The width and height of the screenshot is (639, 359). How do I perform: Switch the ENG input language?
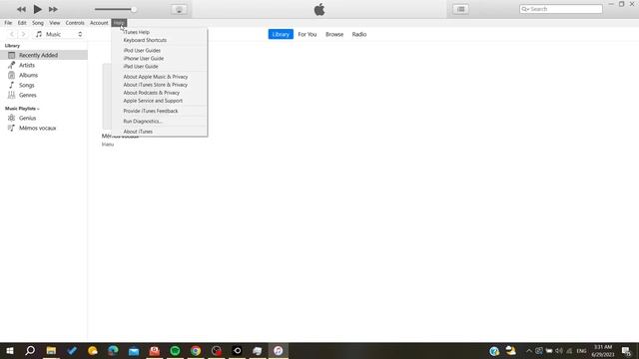(581, 351)
